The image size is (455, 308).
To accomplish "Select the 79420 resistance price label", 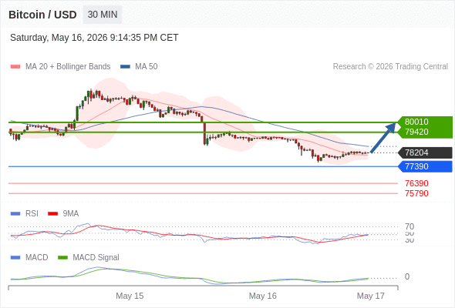I will pyautogui.click(x=416, y=132).
